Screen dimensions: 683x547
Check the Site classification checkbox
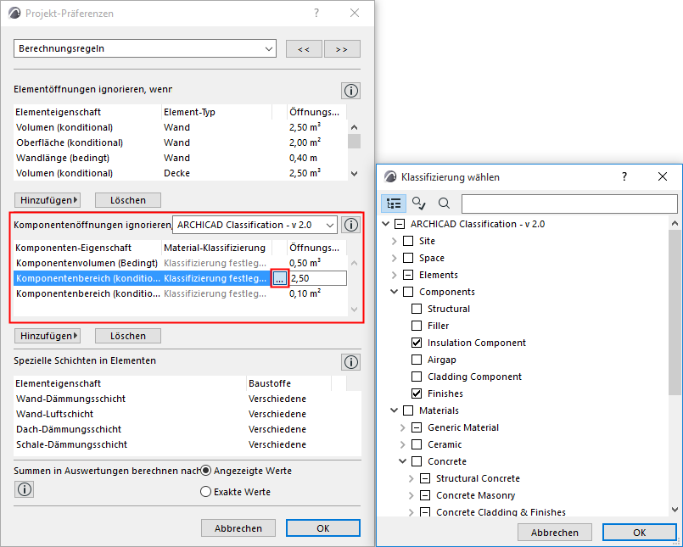point(408,241)
